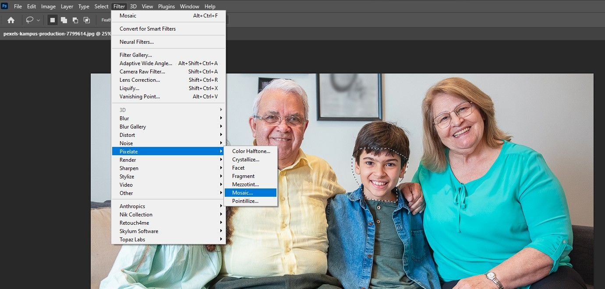Expand the Sharpen submenu

pyautogui.click(x=169, y=168)
